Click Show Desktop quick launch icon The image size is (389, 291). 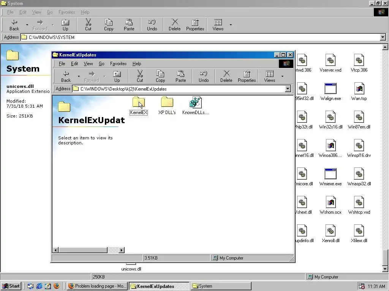coord(30,286)
